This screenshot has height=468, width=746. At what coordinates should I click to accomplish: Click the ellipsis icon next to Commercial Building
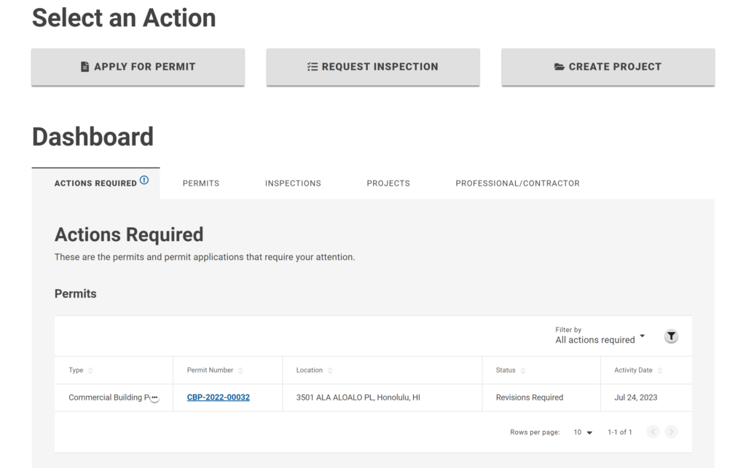tap(154, 398)
